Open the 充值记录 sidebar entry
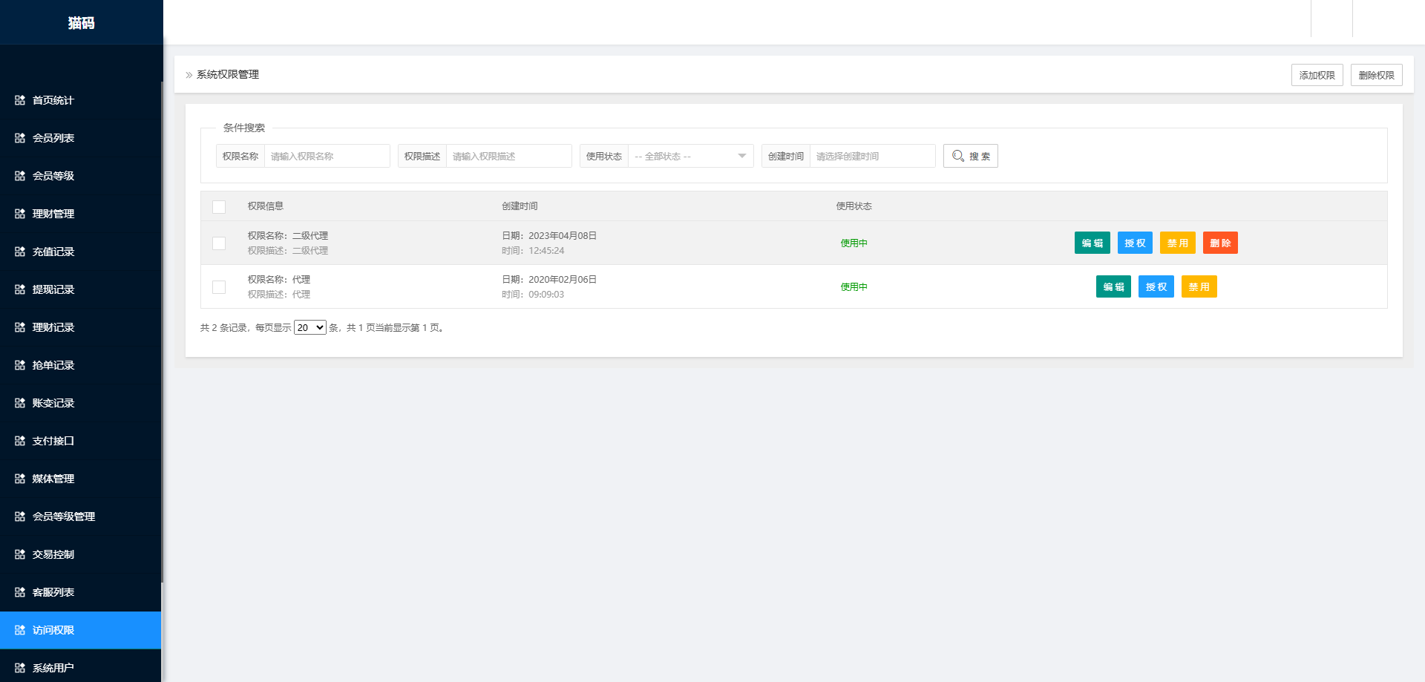 point(52,252)
